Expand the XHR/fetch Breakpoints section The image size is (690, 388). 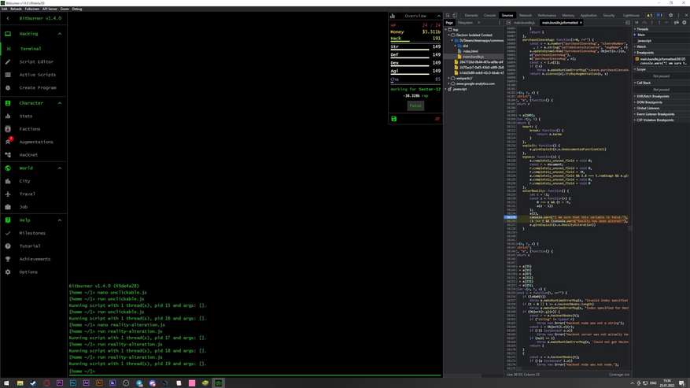[653, 96]
